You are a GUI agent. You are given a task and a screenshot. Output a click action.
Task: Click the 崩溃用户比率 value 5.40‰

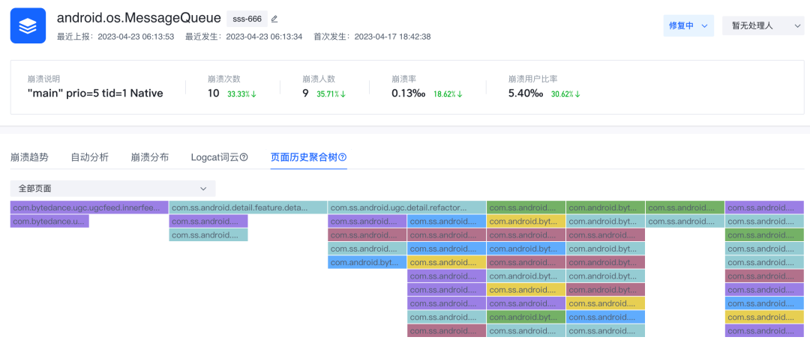pos(525,94)
